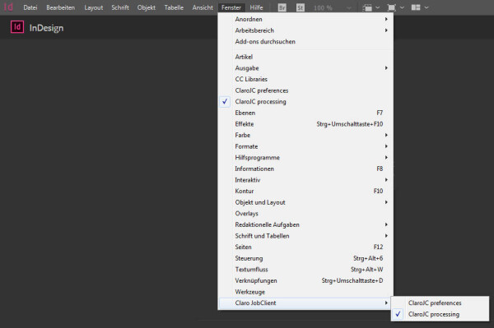
Task: Expand the Schrift und Tabellen submenu
Action: [x=305, y=236]
